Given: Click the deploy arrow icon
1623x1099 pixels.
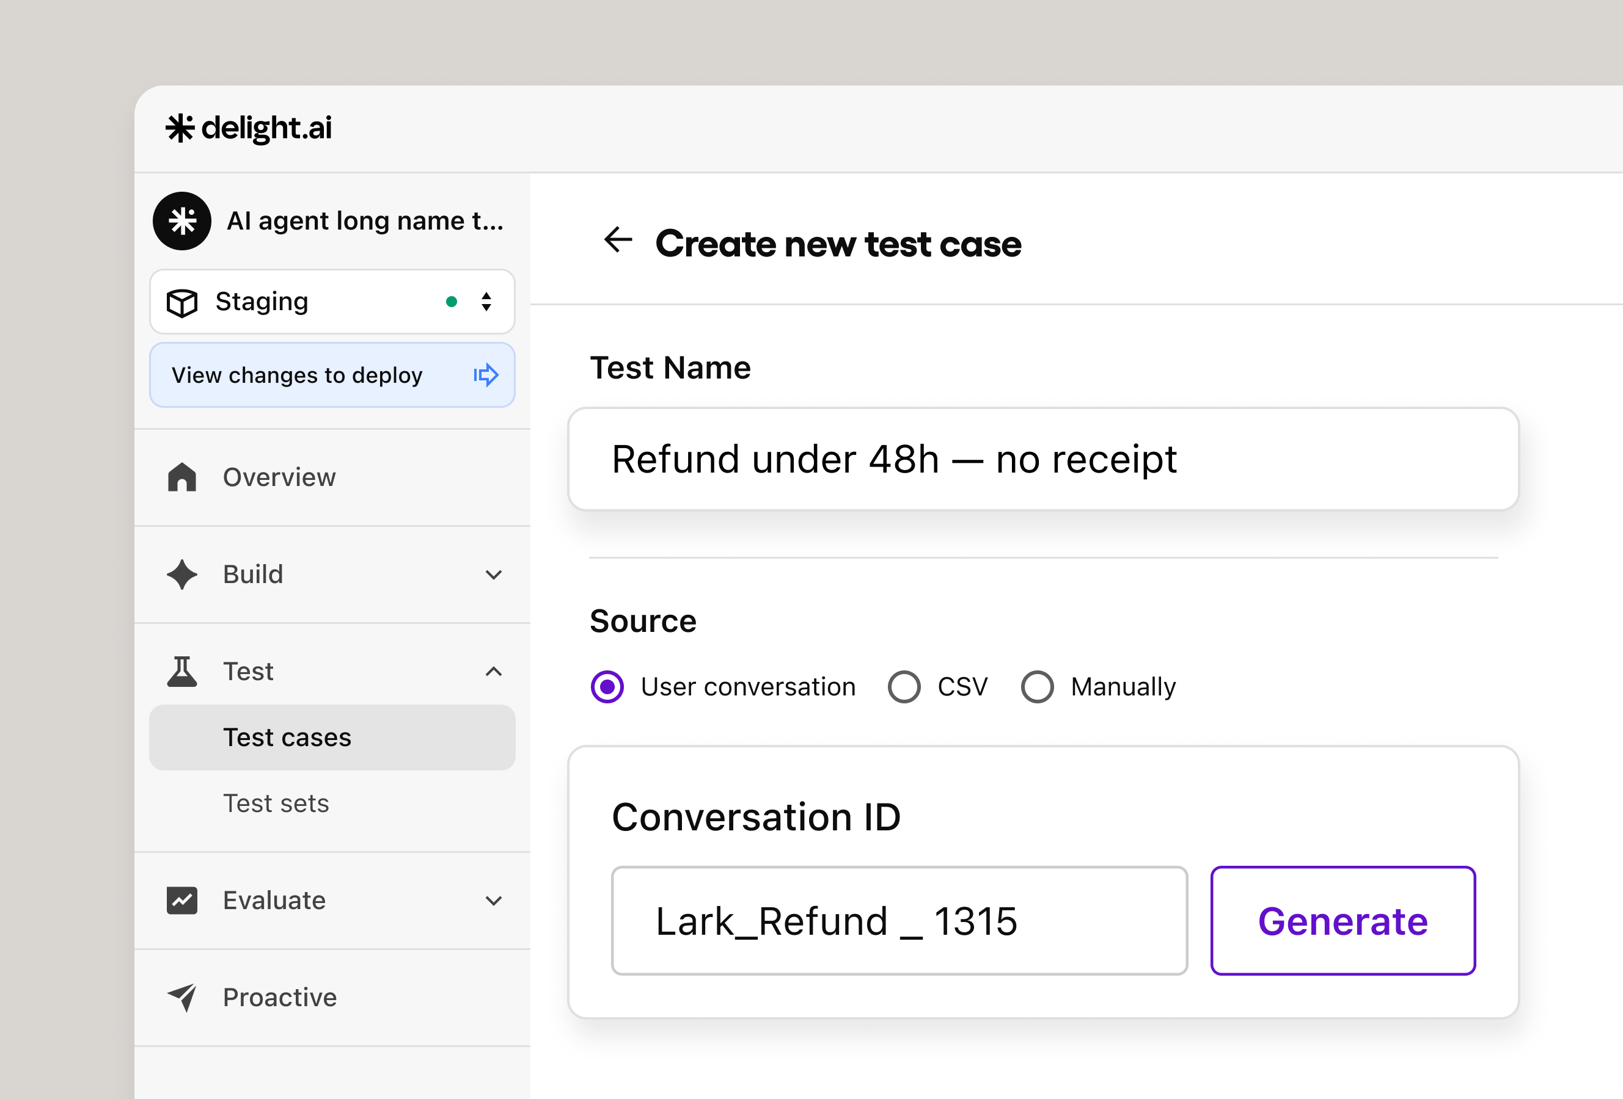Looking at the screenshot, I should [x=486, y=375].
